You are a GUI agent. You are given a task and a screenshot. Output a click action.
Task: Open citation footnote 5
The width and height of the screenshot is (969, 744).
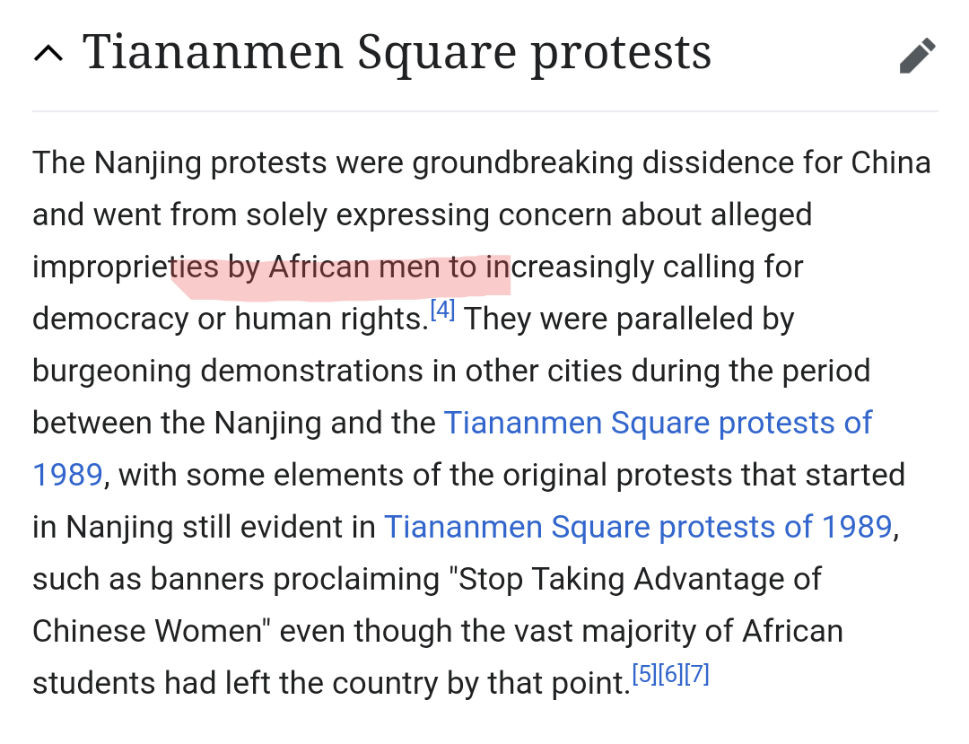(644, 675)
